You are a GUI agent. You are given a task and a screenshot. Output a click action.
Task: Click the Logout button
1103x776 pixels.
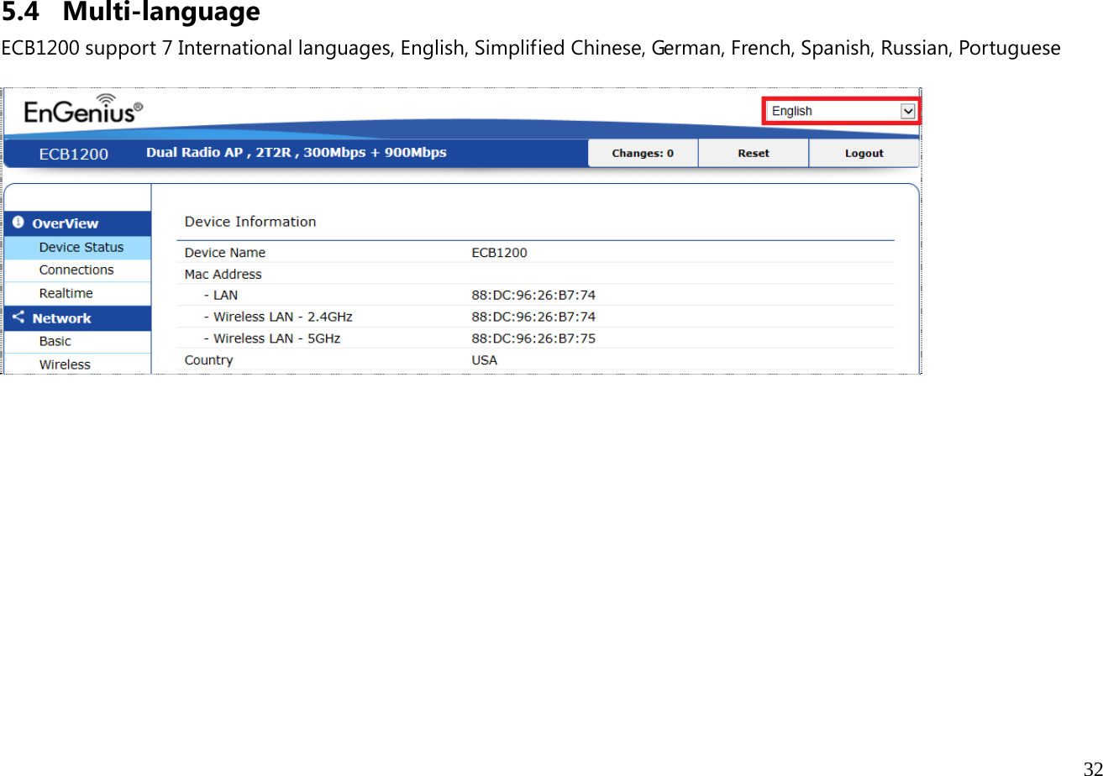pyautogui.click(x=864, y=153)
